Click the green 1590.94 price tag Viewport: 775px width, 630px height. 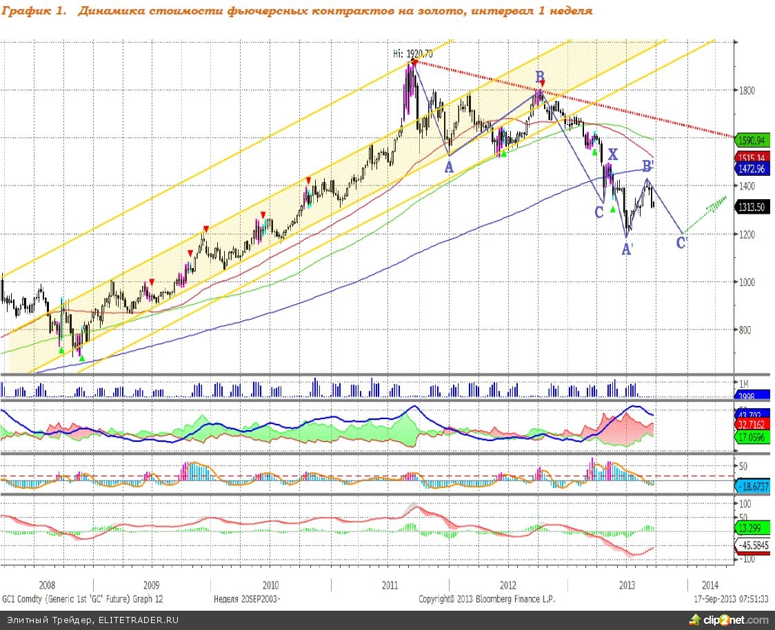[751, 140]
